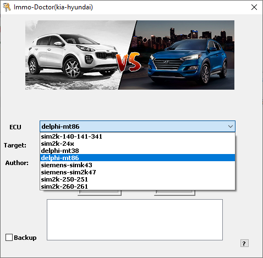The width and height of the screenshot is (263, 258).
Task: Collapse the ECU dropdown via its arrow
Action: [x=231, y=127]
